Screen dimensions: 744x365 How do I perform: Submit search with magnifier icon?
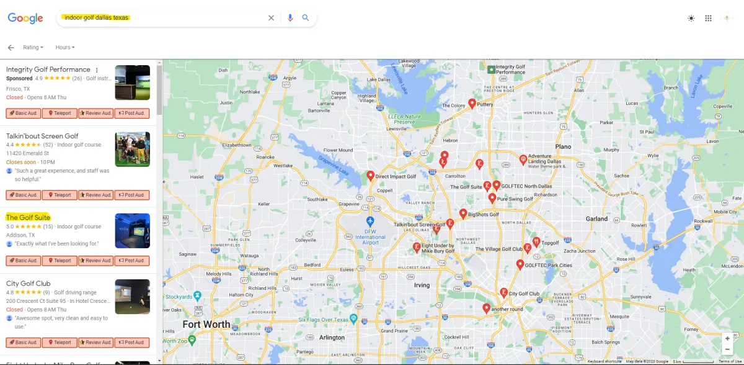click(306, 18)
